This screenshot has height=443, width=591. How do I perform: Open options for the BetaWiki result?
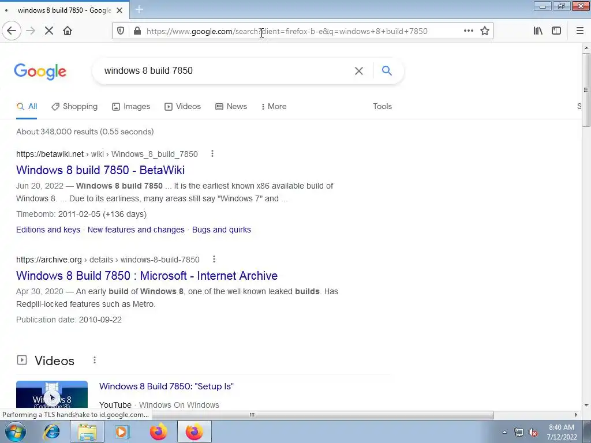pyautogui.click(x=212, y=153)
